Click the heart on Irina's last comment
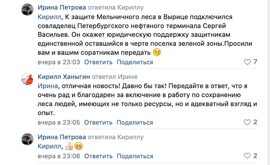The height and width of the screenshot is (165, 270). [247, 156]
